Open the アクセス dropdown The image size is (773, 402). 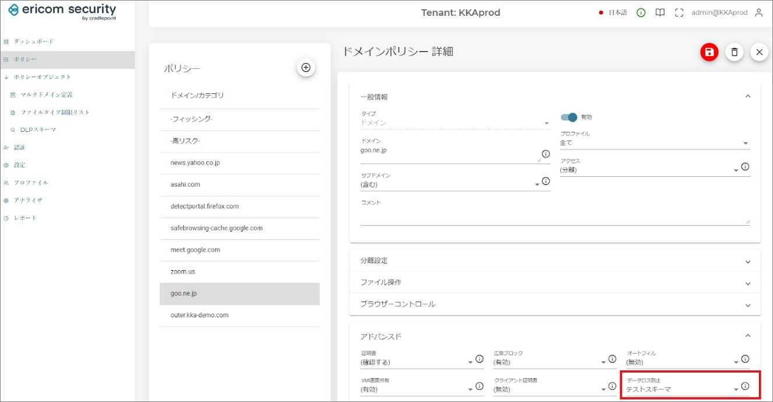point(646,170)
